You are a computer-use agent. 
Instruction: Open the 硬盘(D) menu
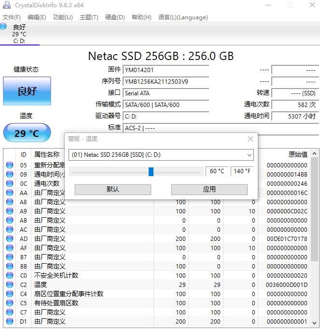click(x=115, y=17)
